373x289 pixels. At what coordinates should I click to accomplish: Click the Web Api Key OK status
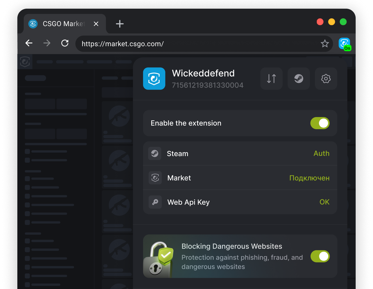[x=324, y=202]
